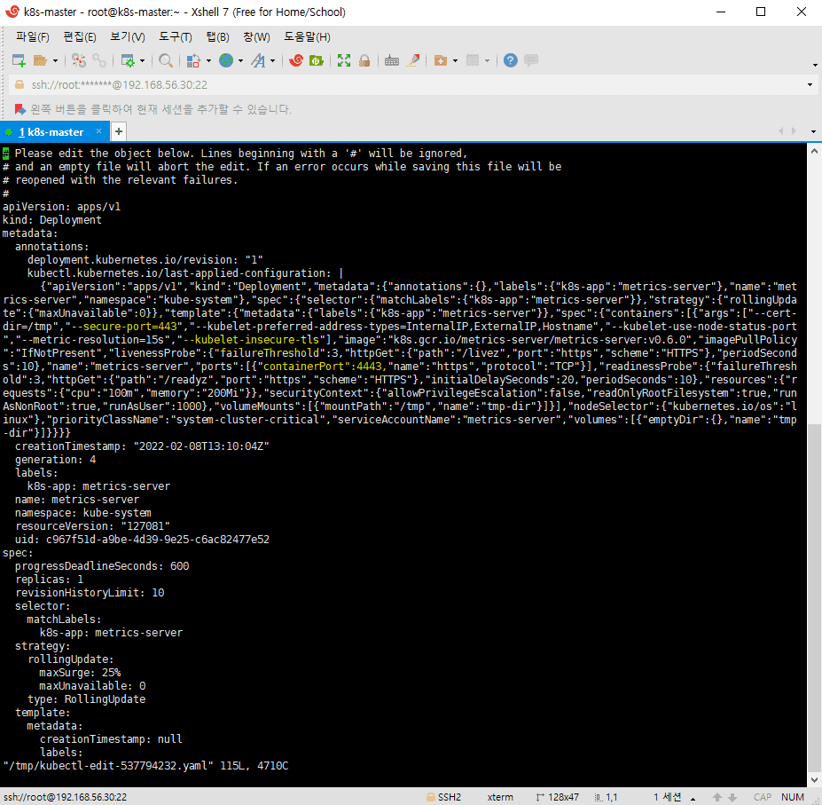822x805 pixels.
Task: Expand toolbar options chevron at far right
Action: [x=815, y=65]
